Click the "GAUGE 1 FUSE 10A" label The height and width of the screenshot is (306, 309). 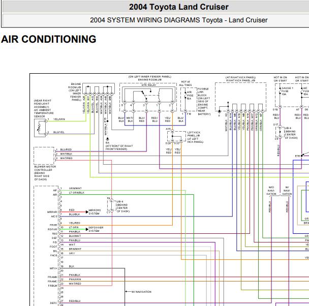tap(287, 91)
